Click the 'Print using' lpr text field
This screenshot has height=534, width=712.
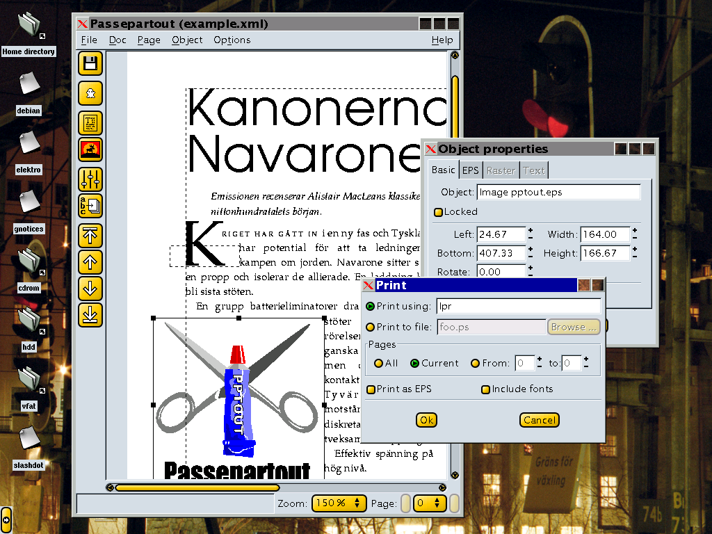[518, 307]
